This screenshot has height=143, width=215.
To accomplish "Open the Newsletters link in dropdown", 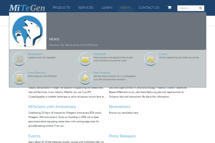I will pos(35,54).
